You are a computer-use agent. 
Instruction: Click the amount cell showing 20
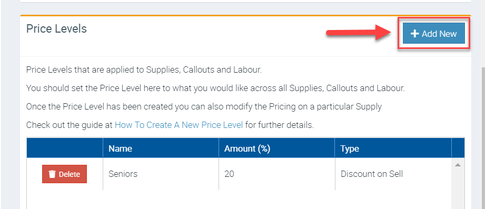(x=277, y=174)
